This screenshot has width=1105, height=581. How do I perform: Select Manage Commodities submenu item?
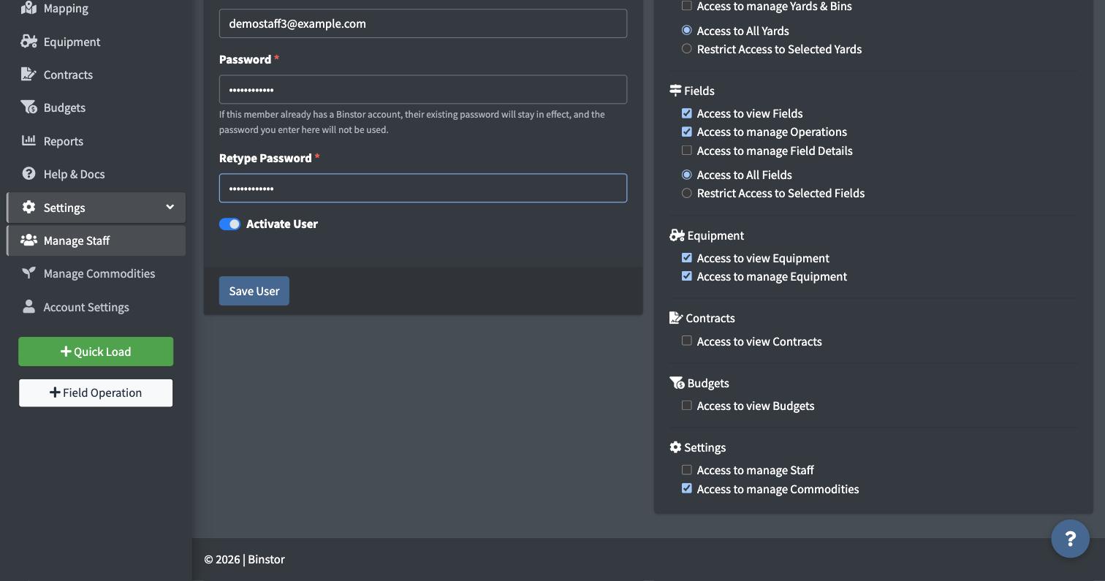(95, 273)
